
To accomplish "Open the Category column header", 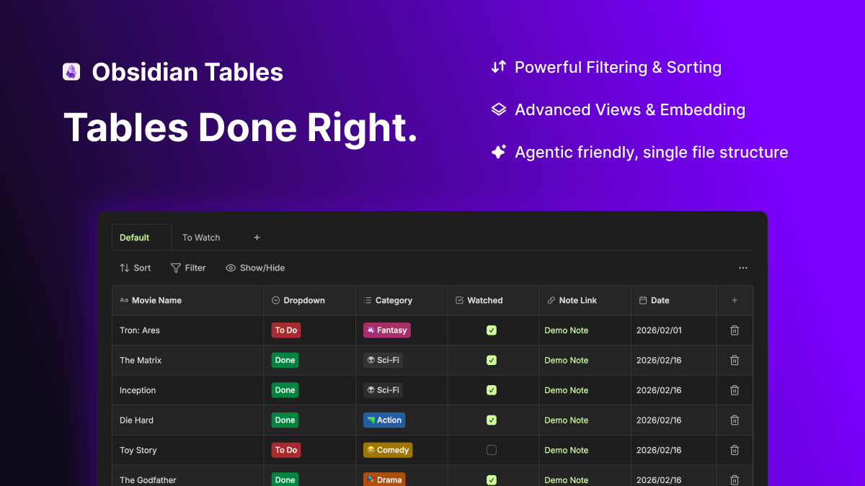I will (x=402, y=300).
